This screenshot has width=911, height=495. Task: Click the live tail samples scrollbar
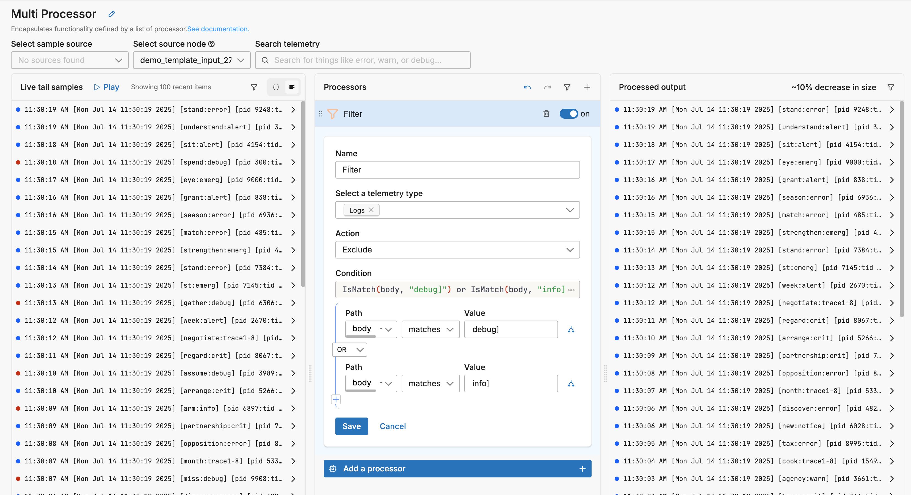tap(303, 194)
